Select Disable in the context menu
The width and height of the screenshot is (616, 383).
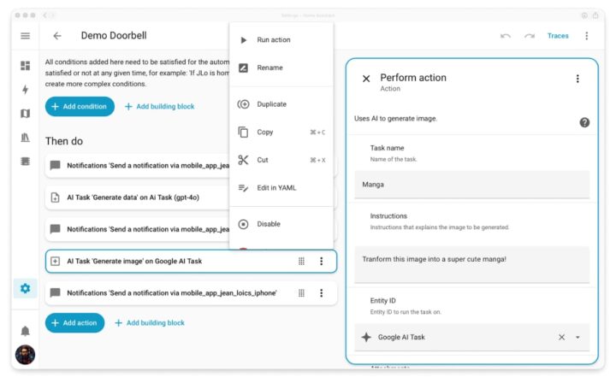[x=268, y=224]
